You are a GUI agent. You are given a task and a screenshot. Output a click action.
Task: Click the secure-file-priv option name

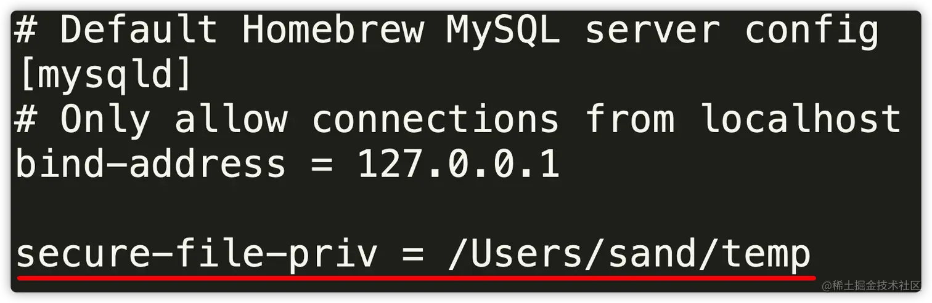coord(196,254)
